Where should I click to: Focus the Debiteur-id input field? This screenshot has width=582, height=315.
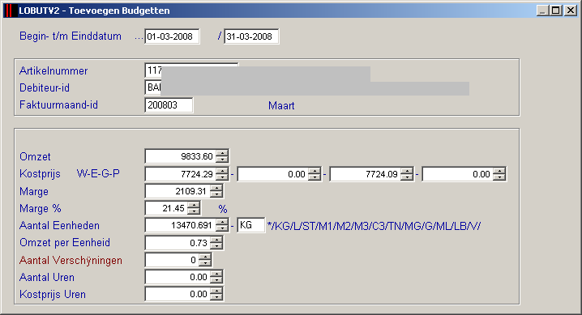pyautogui.click(x=153, y=87)
